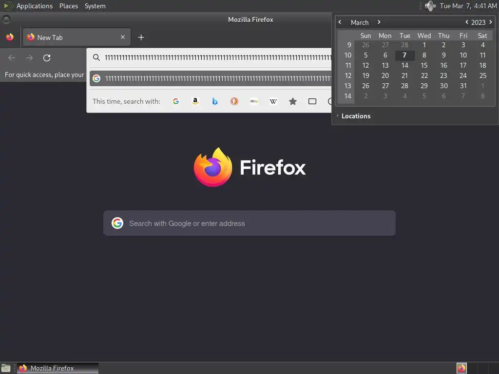Click the URL bar text field

(x=218, y=57)
